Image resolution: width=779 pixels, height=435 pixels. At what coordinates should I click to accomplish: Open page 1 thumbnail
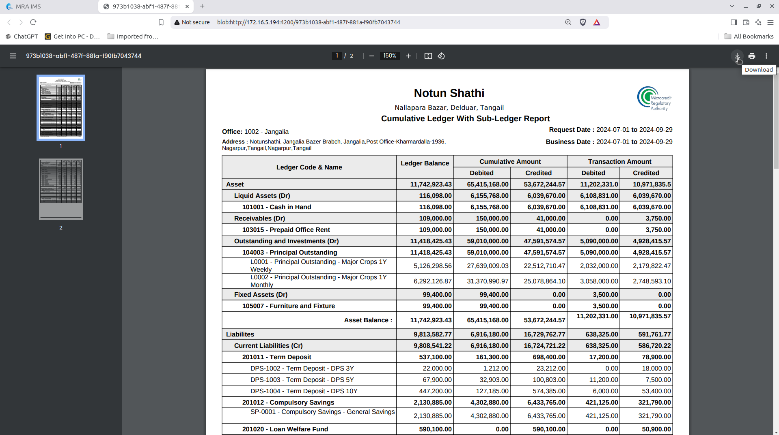(x=61, y=108)
